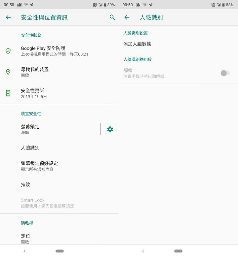Tap NFC icon in right status bar
The height and width of the screenshot is (258, 238).
(213, 5)
